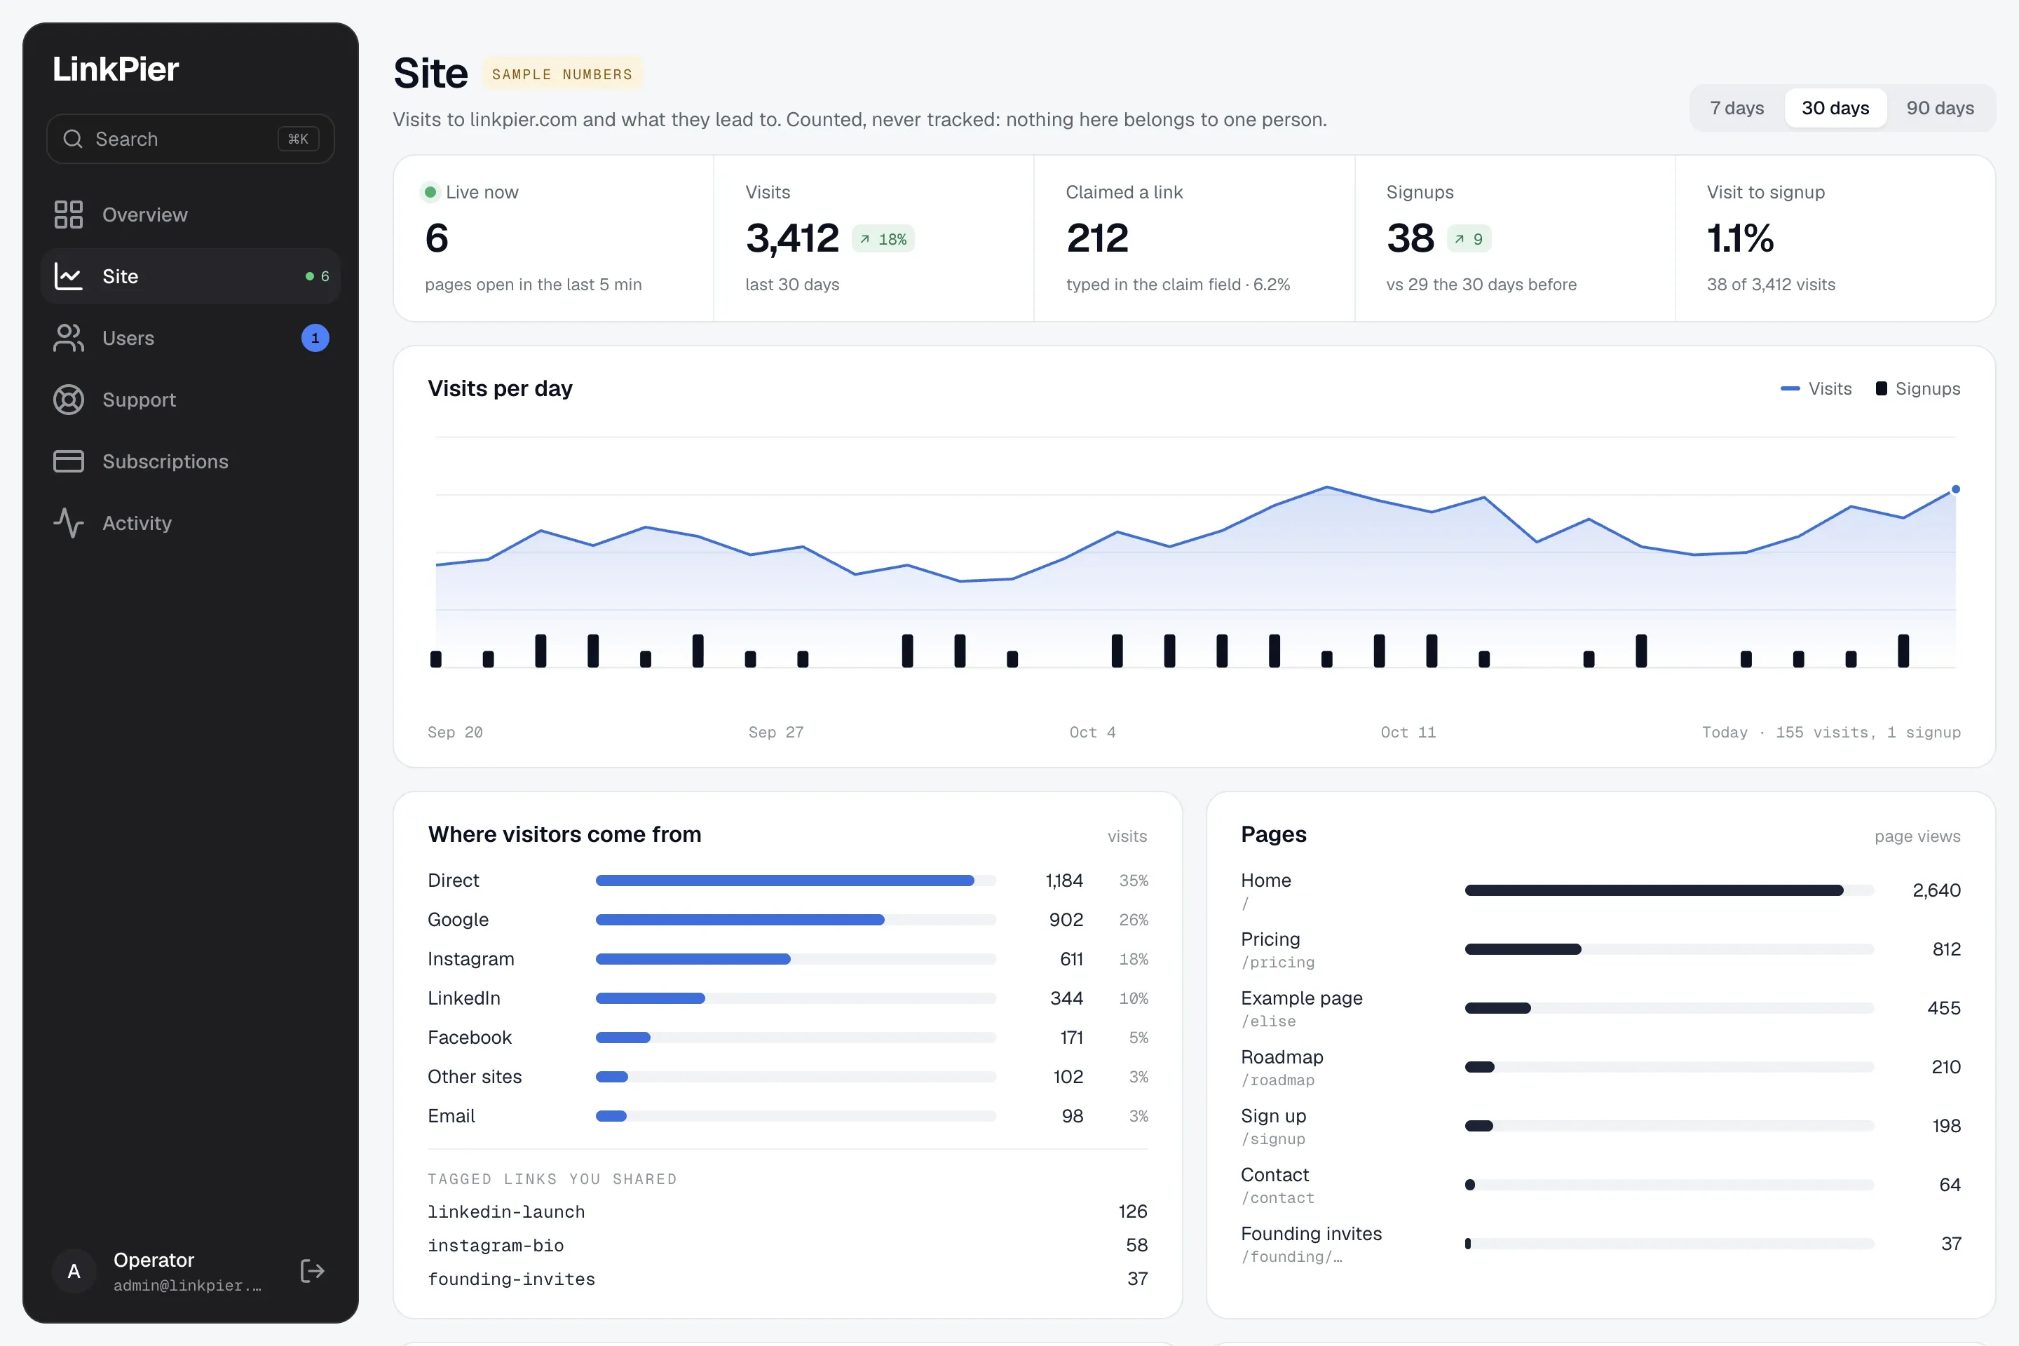Navigate to Subscriptions
The height and width of the screenshot is (1346, 2019).
click(x=191, y=462)
